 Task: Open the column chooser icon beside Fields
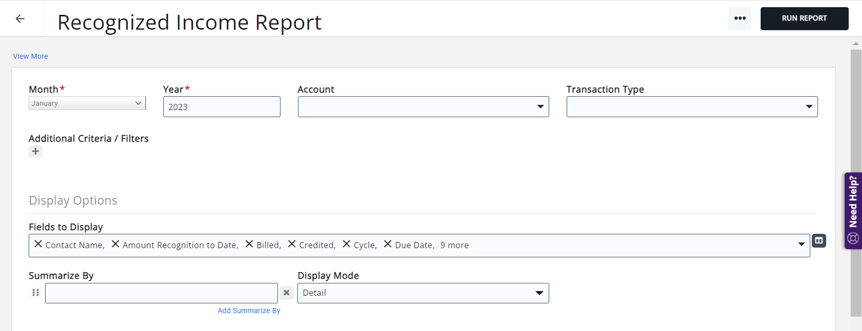click(819, 240)
